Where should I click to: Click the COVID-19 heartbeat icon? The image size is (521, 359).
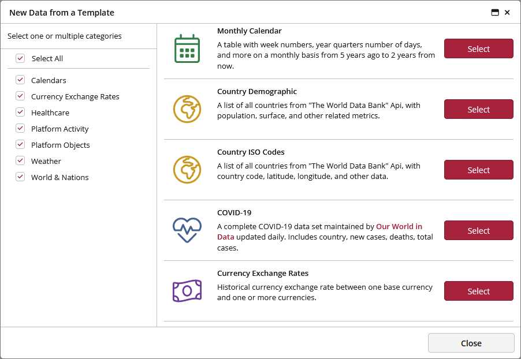tap(187, 230)
